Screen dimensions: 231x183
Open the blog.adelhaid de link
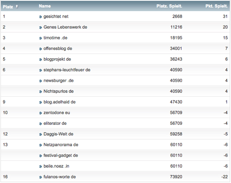[60, 102]
